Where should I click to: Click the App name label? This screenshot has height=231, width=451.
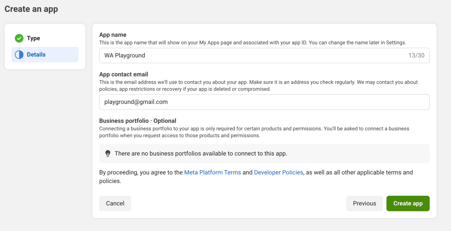[x=113, y=35]
